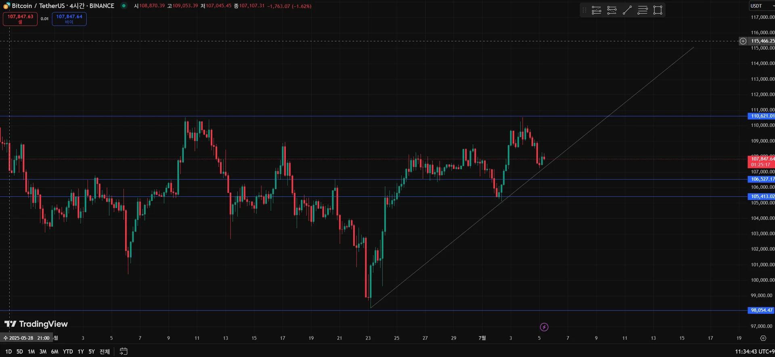
Task: Open the USDT currency dropdown
Action: coord(762,6)
